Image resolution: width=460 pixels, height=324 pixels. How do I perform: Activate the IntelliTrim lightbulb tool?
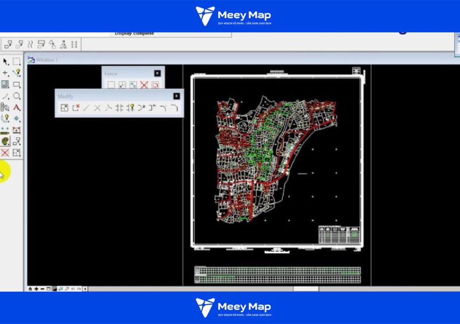130,107
